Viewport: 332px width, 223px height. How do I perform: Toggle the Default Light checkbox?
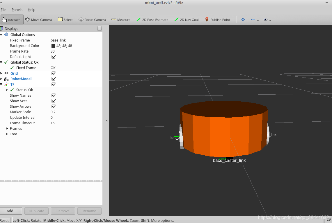click(54, 57)
